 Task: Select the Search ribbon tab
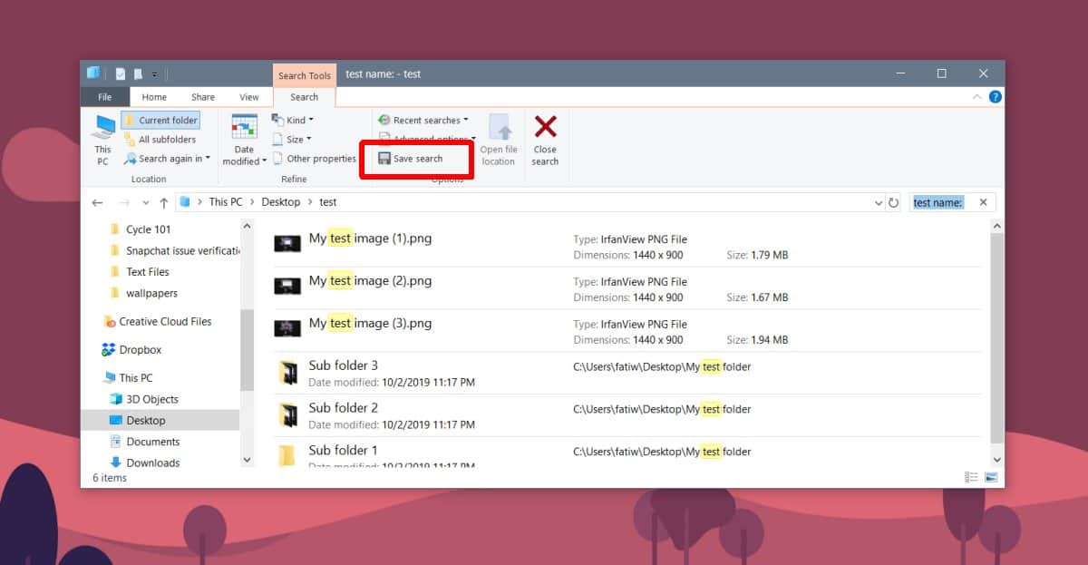(x=304, y=97)
